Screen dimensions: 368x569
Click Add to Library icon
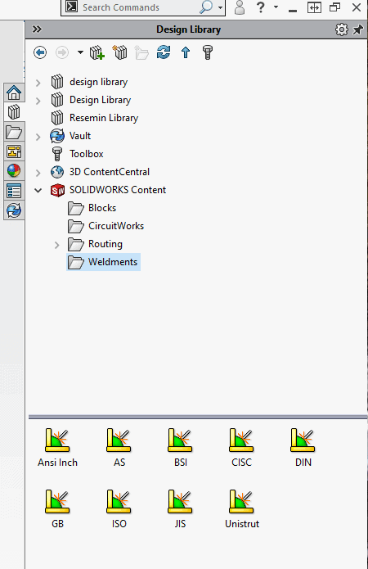pos(97,52)
